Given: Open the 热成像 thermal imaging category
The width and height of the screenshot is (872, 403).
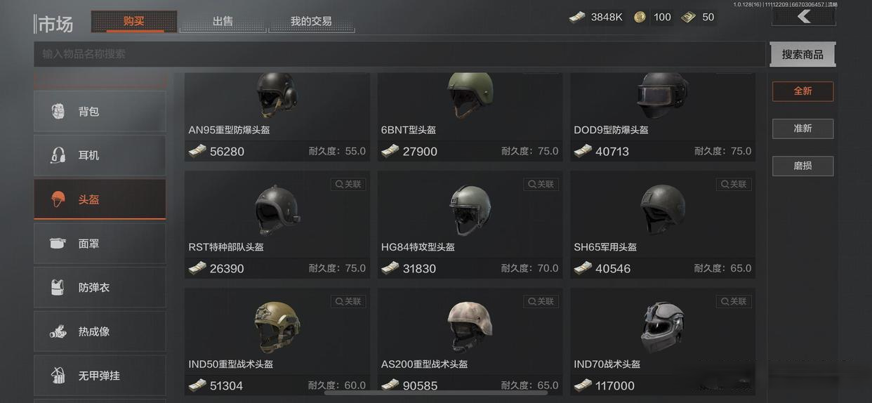Looking at the screenshot, I should pos(100,331).
